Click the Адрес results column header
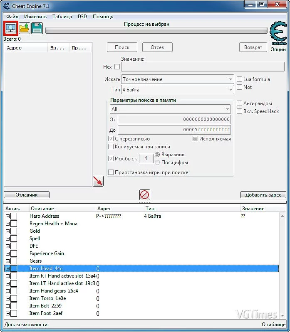Screen dimensions: 290x332 point(26,48)
